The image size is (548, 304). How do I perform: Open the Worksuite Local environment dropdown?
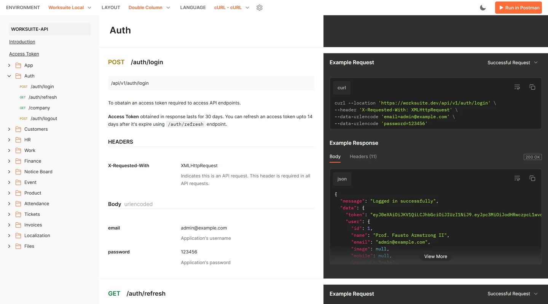(x=70, y=8)
